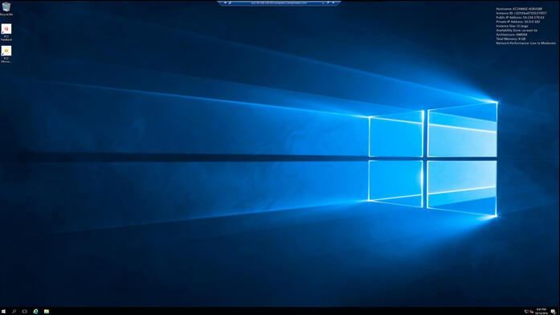Click restore-down on the connection bar
560x315 pixels.
coord(328,3)
